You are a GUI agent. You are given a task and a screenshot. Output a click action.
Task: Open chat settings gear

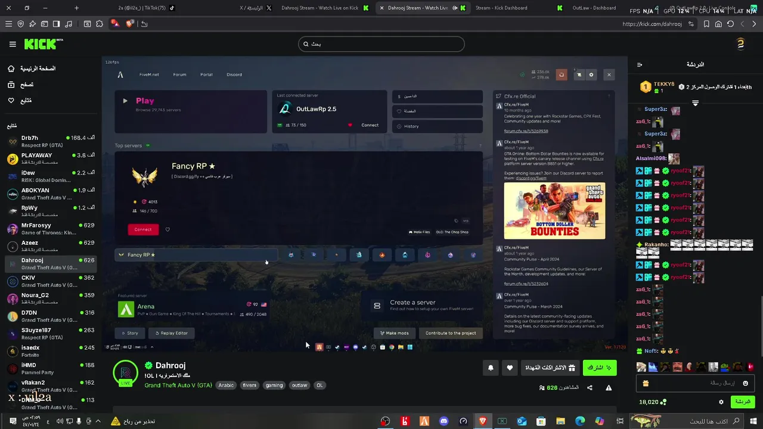(x=721, y=402)
